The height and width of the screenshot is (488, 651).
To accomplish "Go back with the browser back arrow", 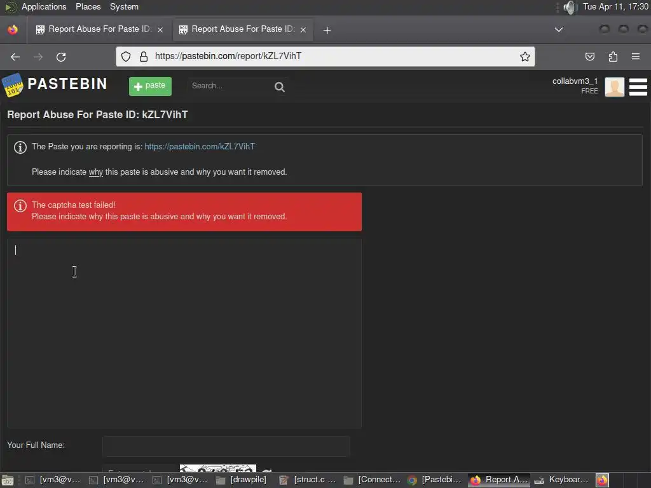I will (15, 57).
